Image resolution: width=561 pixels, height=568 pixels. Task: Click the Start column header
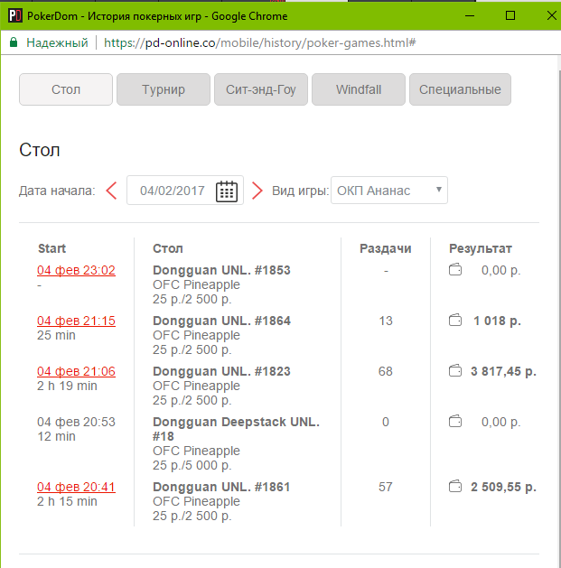tap(51, 248)
